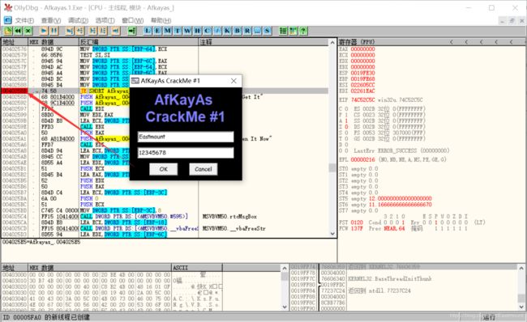Close the debugged program via the green X icon
Viewport: 527px width, 322px height.
click(x=28, y=31)
